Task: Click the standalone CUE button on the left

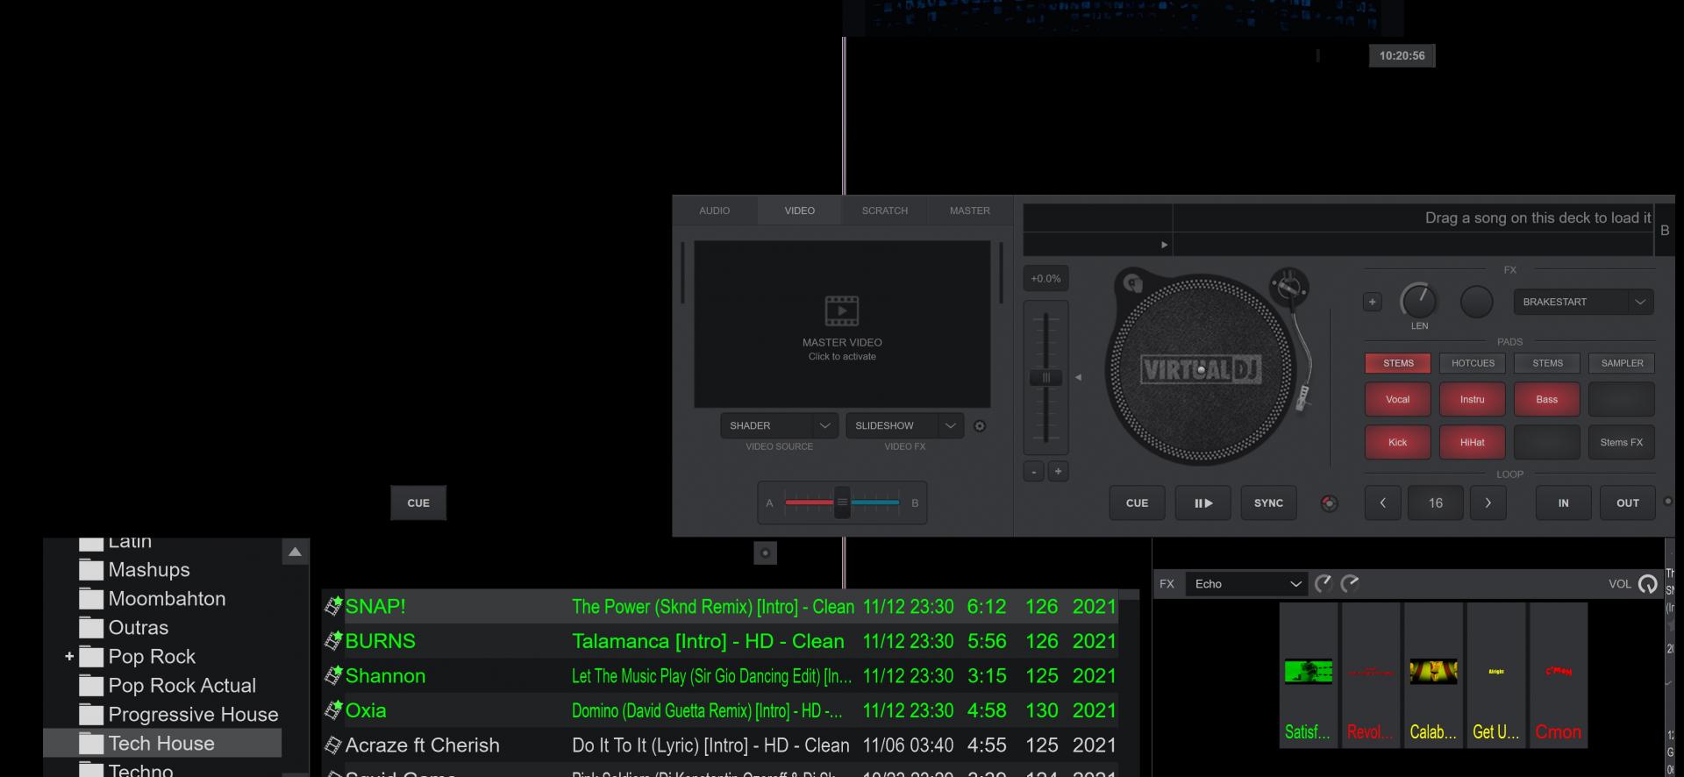Action: [418, 503]
